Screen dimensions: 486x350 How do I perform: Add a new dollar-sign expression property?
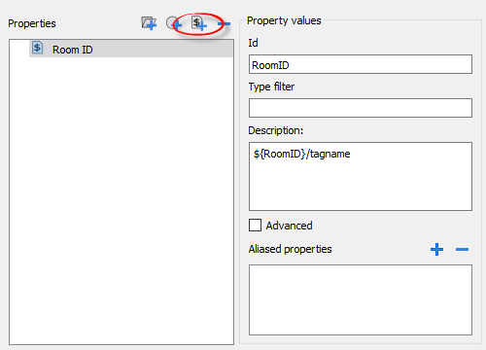coord(198,23)
